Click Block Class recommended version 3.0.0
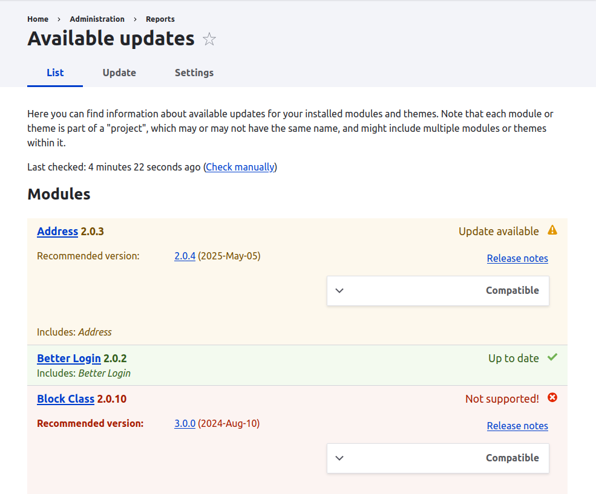Screen dimensions: 596x494 tap(185, 423)
